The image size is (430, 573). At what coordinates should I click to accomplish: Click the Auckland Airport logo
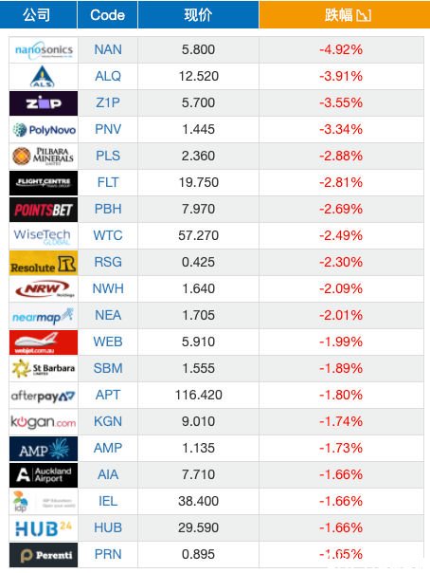[44, 475]
